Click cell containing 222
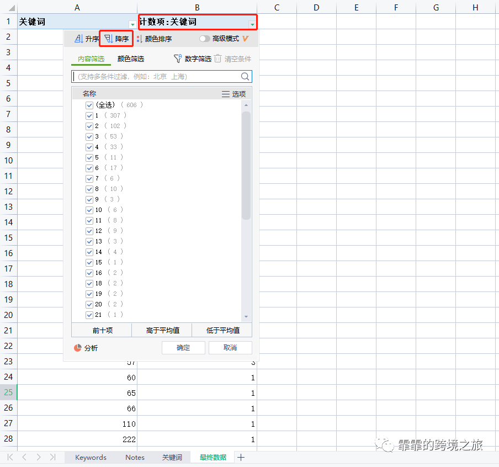The image size is (499, 467). pos(77,439)
